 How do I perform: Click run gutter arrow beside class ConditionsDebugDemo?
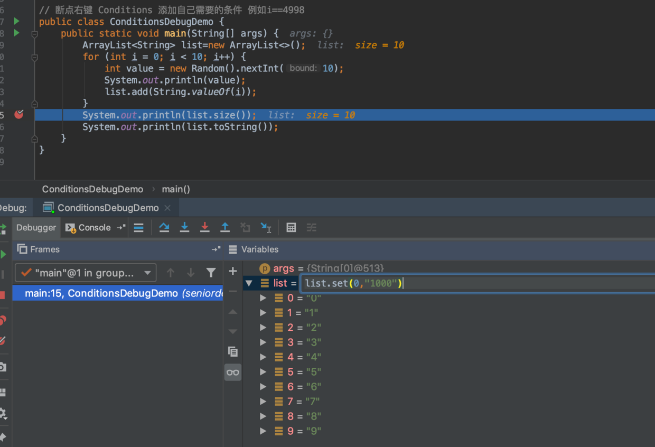click(x=16, y=21)
